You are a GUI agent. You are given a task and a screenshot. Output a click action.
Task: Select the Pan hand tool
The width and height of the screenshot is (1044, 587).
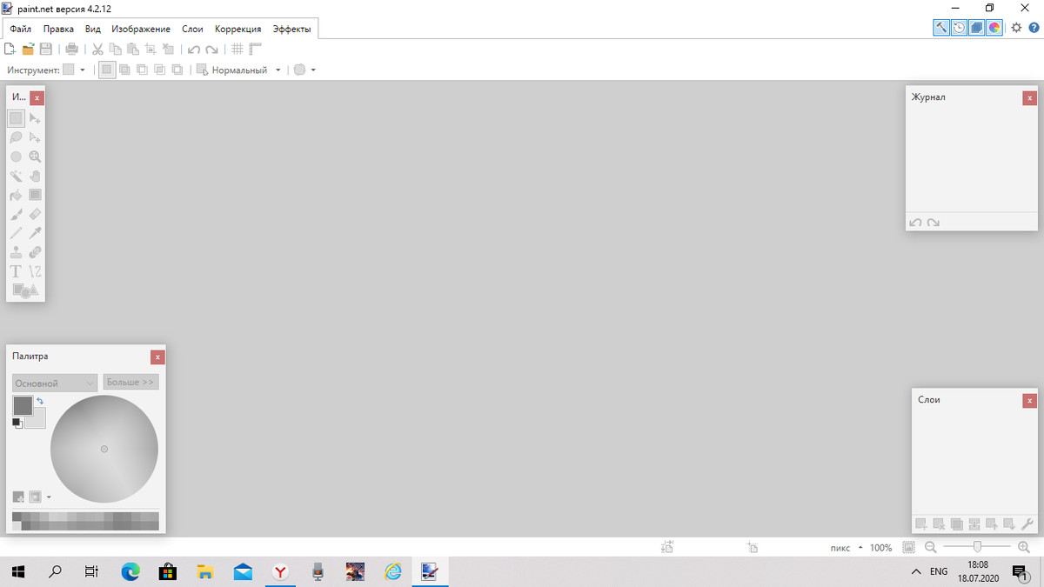(x=35, y=176)
